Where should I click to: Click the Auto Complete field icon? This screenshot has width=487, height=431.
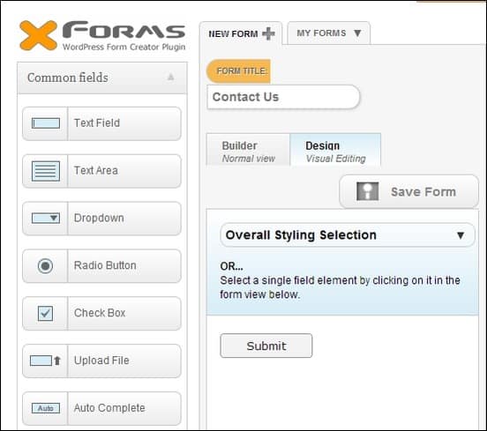click(x=46, y=408)
